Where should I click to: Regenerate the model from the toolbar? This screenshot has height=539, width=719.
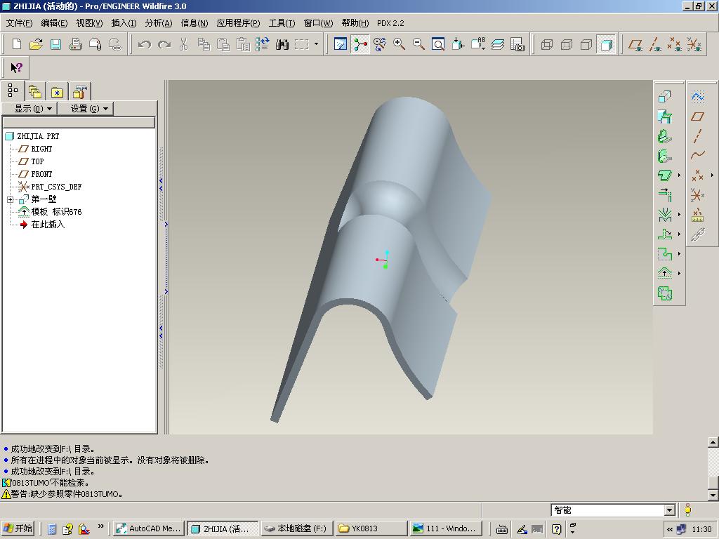pos(263,44)
